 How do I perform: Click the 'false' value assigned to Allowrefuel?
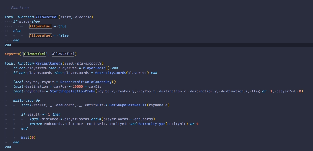point(63,35)
